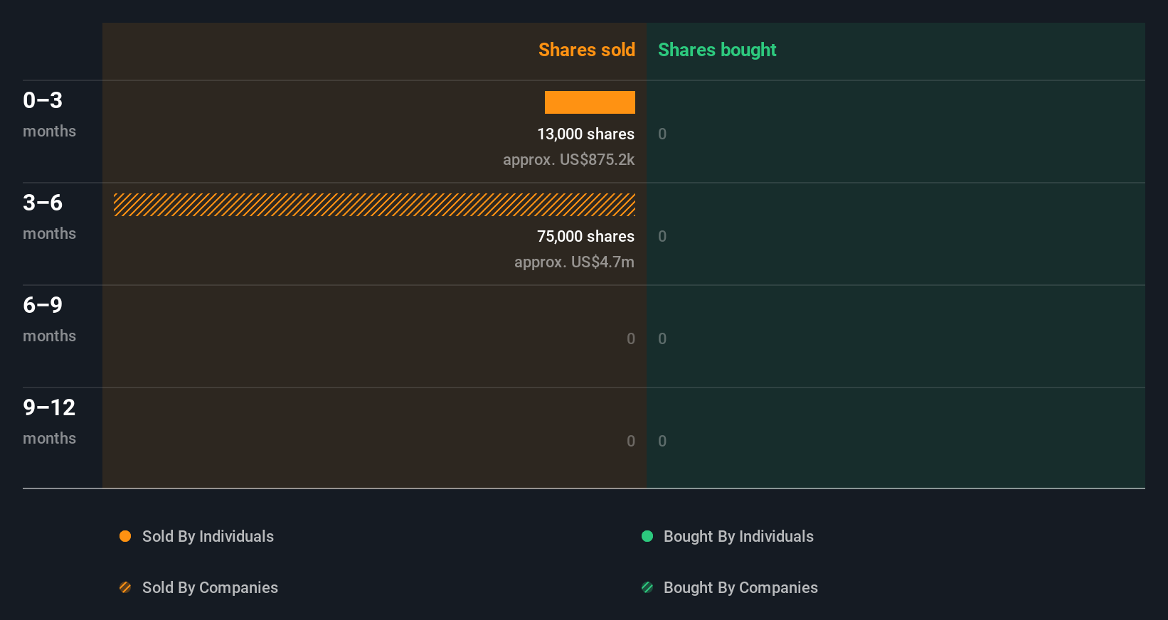Click the Sold By Individuals legend label

(208, 536)
